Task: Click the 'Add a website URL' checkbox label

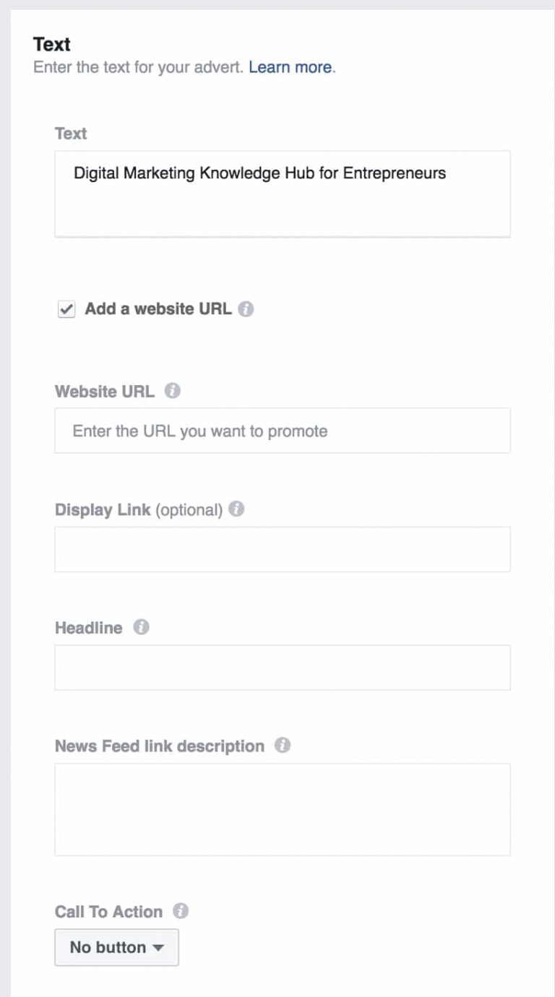Action: [x=158, y=309]
